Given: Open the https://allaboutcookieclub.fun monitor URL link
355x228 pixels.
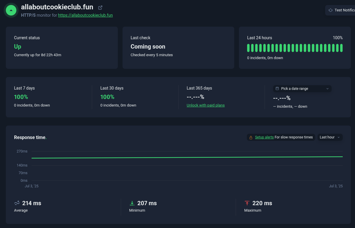Looking at the screenshot, I should pyautogui.click(x=85, y=15).
